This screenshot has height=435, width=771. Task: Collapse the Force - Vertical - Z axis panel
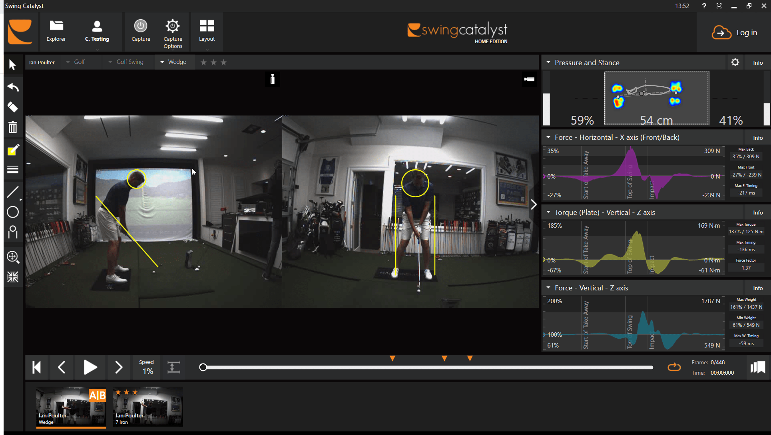548,287
